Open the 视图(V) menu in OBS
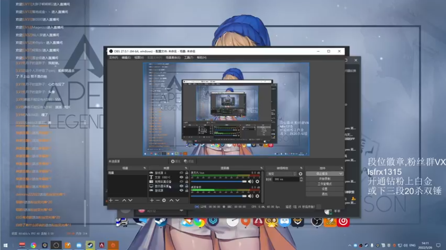This screenshot has width=446, height=250. point(139,58)
